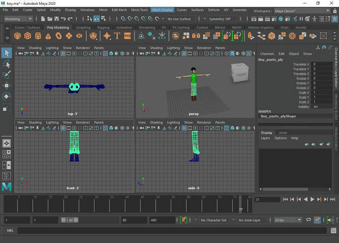Screen dimensions: 339x243
Task: Open the Script Editor icon
Action: tap(334, 231)
